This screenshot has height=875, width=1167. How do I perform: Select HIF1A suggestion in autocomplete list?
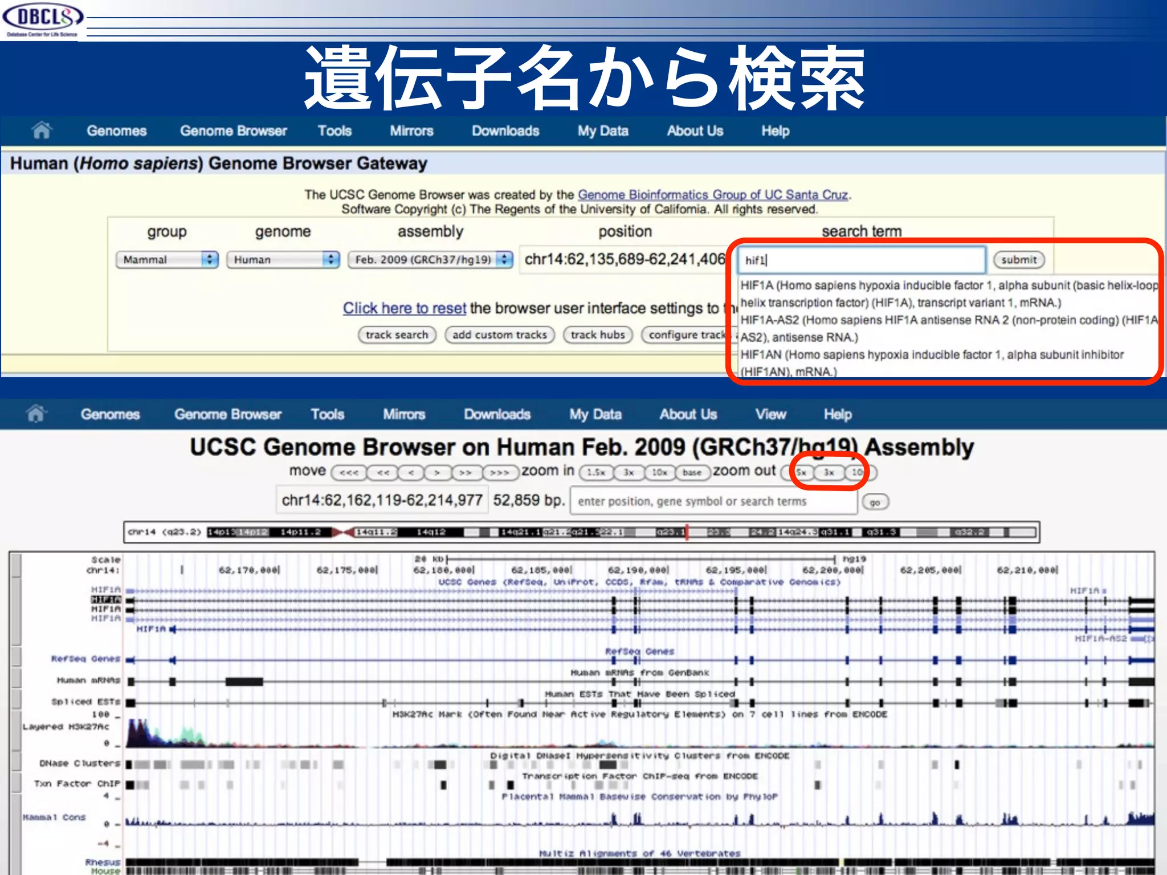(949, 294)
